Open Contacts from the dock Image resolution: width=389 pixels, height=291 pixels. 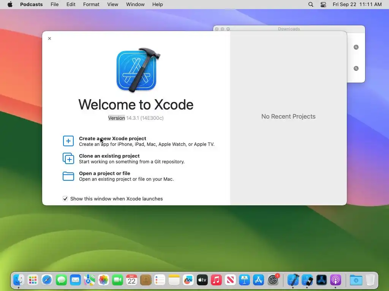(146, 280)
